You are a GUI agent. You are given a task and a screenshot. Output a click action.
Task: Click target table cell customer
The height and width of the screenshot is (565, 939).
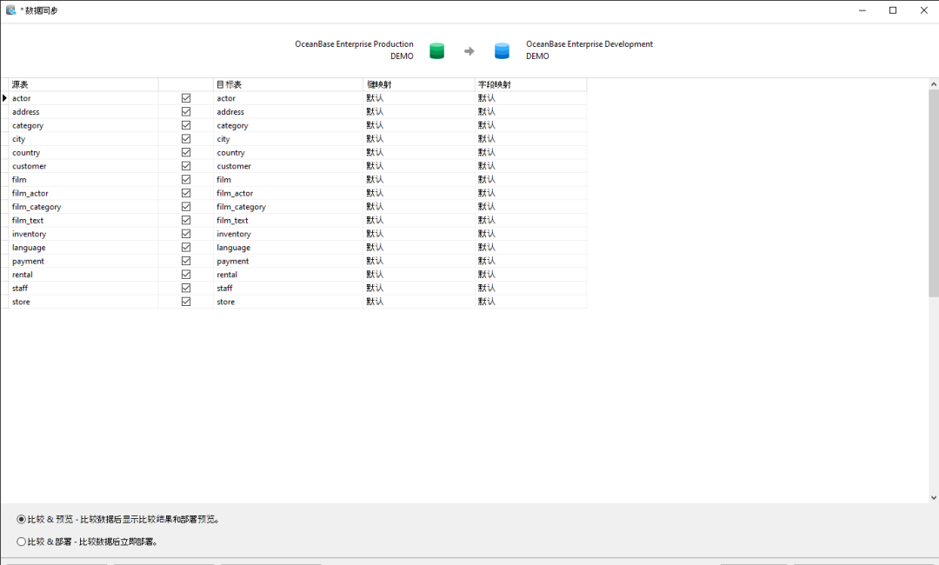pos(288,166)
